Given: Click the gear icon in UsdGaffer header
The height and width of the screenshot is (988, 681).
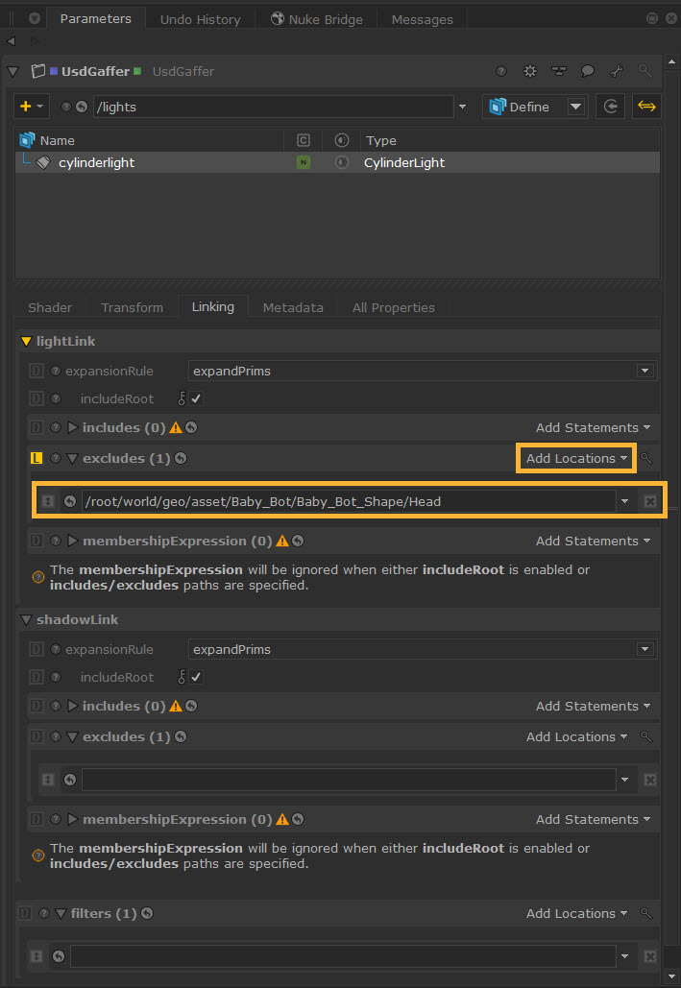Looking at the screenshot, I should (x=529, y=71).
